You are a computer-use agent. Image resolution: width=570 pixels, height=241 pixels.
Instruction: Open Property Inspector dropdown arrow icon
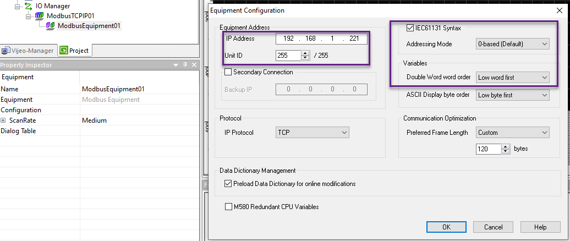[x=176, y=65]
